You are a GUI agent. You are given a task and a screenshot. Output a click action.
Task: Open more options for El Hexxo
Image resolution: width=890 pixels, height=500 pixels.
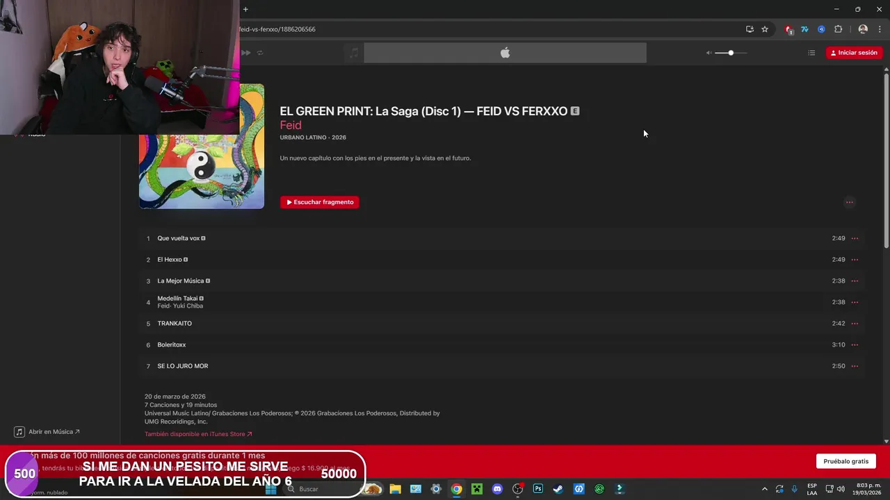coord(855,260)
